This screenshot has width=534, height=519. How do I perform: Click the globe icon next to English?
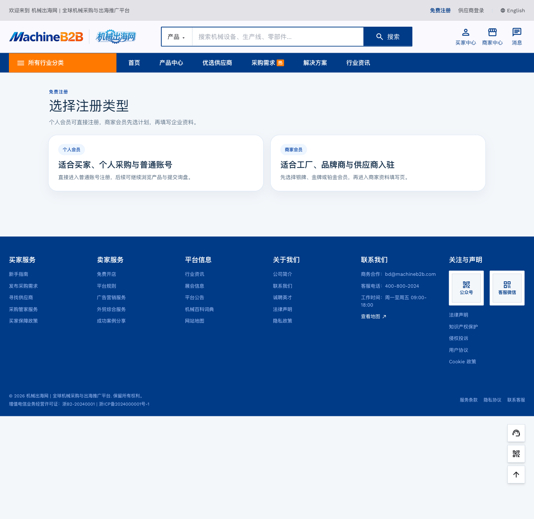[x=503, y=10]
